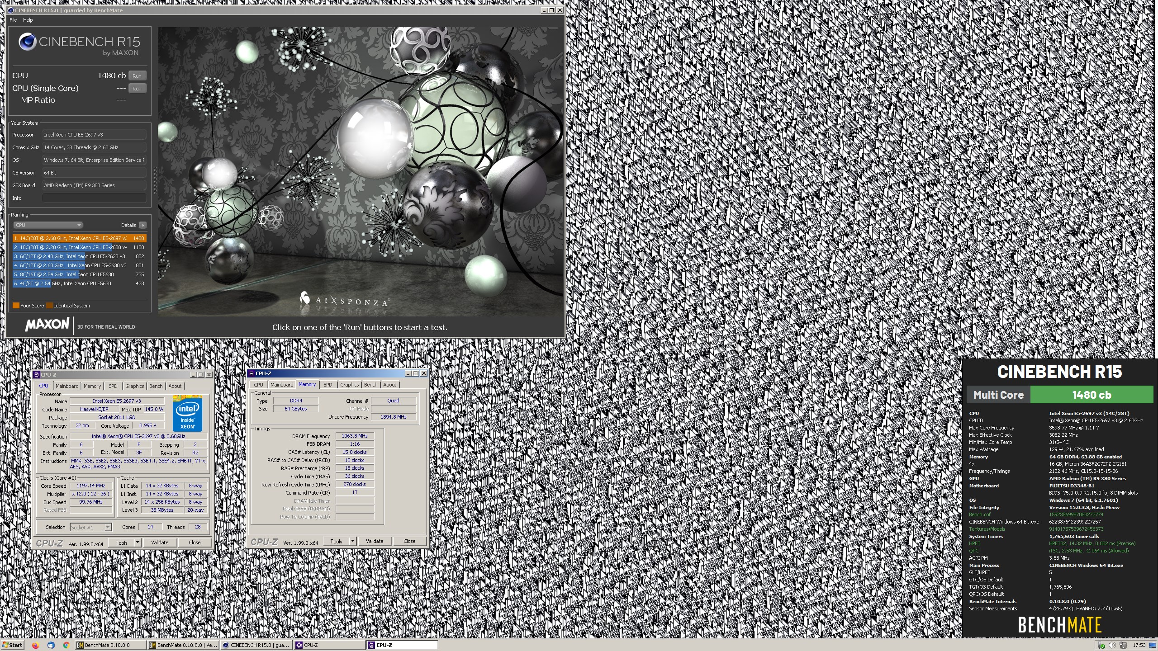The width and height of the screenshot is (1158, 651).
Task: Select ranking entry 10C/20T Xeon E5-2630 v4
Action: click(x=80, y=247)
